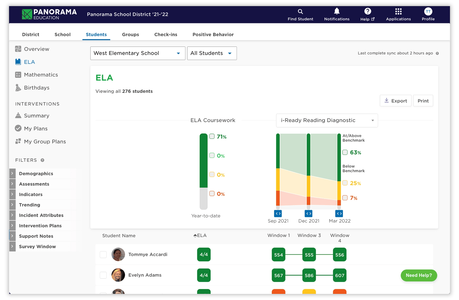Screen dimensions: 459x300
Task: Click the Need Help? button
Action: tap(419, 275)
